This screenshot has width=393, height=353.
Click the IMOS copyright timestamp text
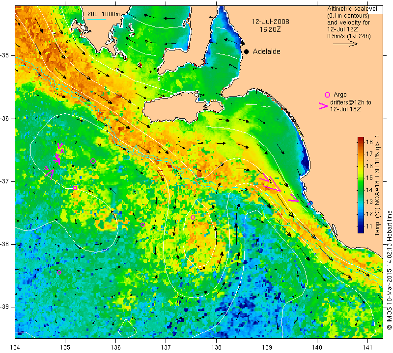389,270
